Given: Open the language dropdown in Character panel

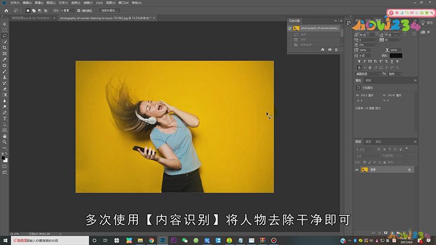Looking at the screenshot, I should coord(368,74).
